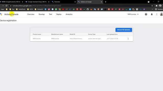The width and height of the screenshot is (163, 91).
Task: Click the Manufacturer name column header
Action: 57,34
